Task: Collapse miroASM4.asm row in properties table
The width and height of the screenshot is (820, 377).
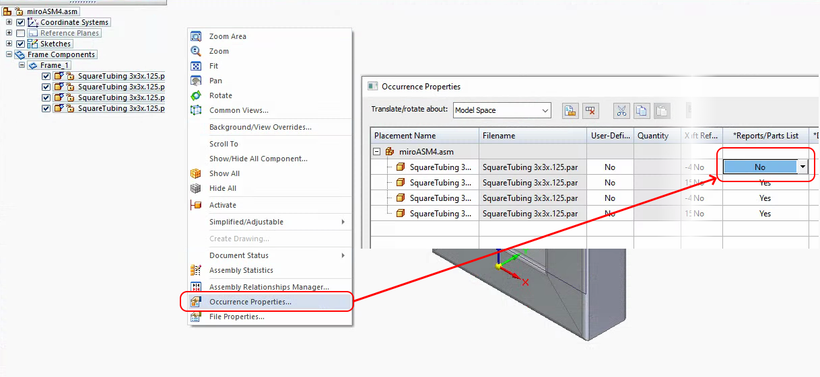Action: [x=377, y=152]
